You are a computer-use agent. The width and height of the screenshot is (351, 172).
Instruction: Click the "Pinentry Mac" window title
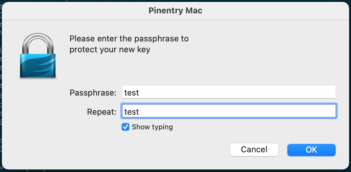point(175,11)
